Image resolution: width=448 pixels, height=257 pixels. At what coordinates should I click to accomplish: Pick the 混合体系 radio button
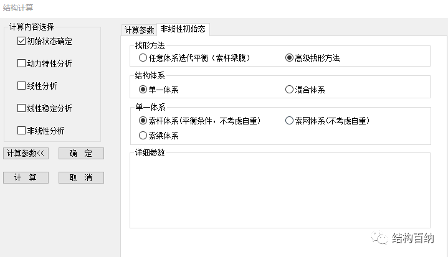(x=289, y=90)
